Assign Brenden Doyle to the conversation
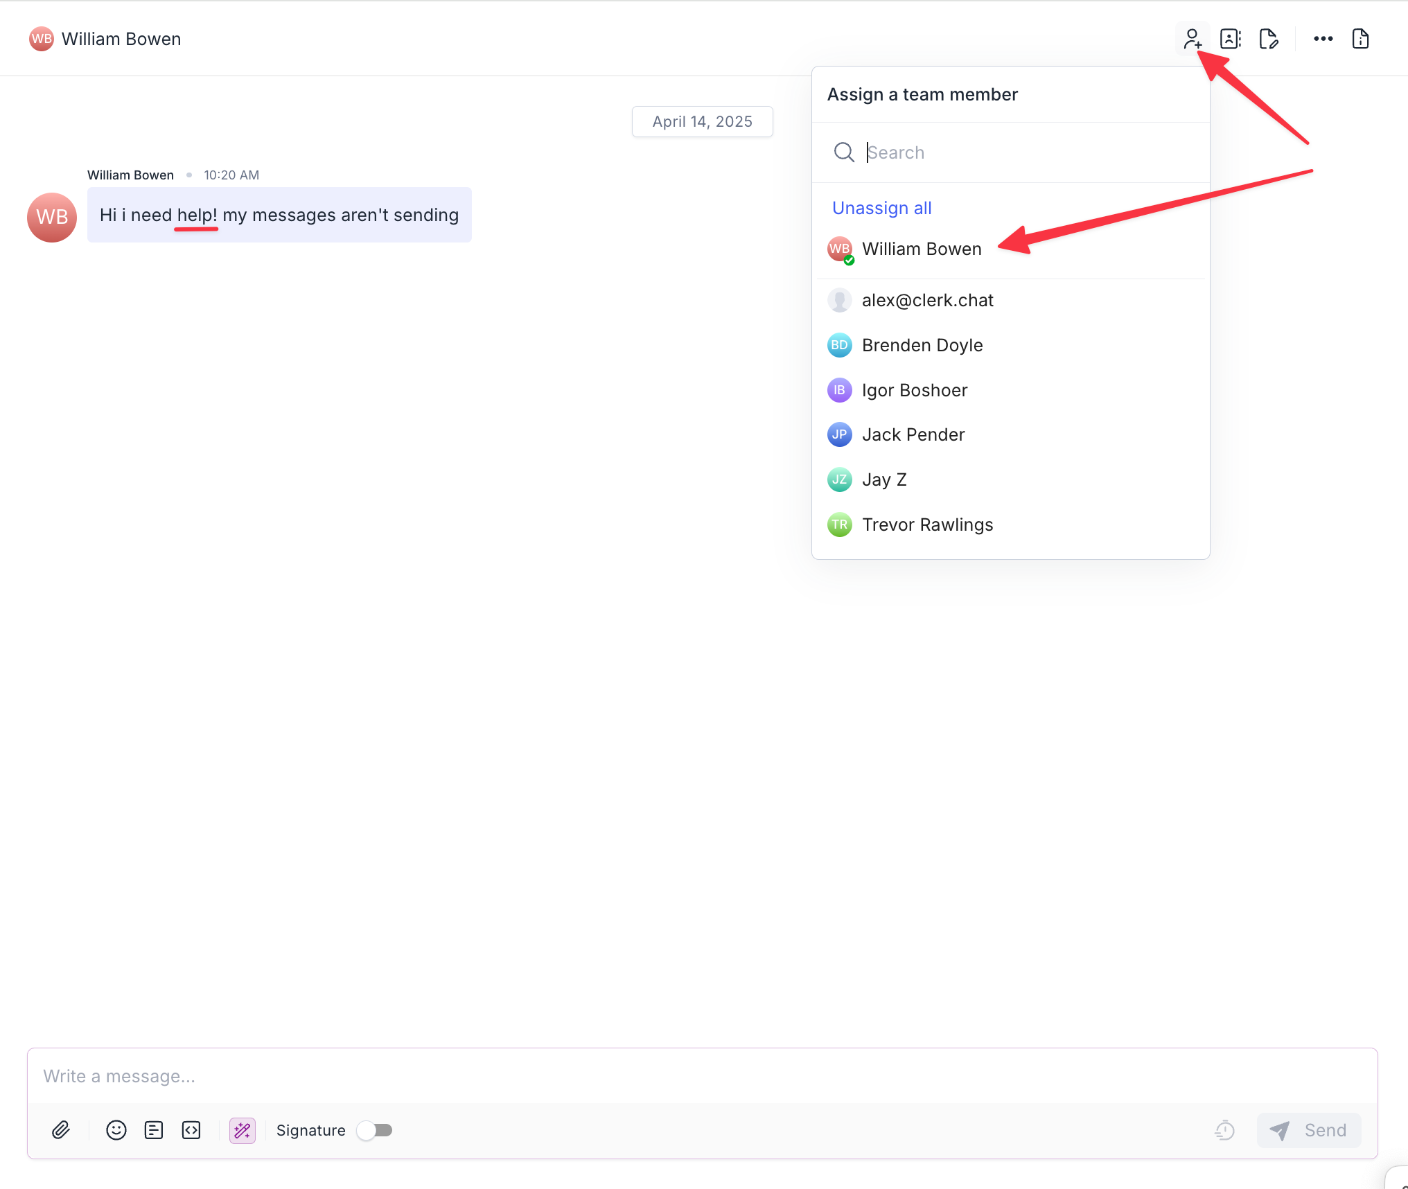The width and height of the screenshot is (1408, 1189). coord(1011,345)
